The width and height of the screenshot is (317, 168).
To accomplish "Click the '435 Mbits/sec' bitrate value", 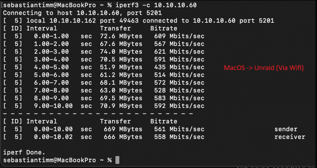I will tap(179, 67).
